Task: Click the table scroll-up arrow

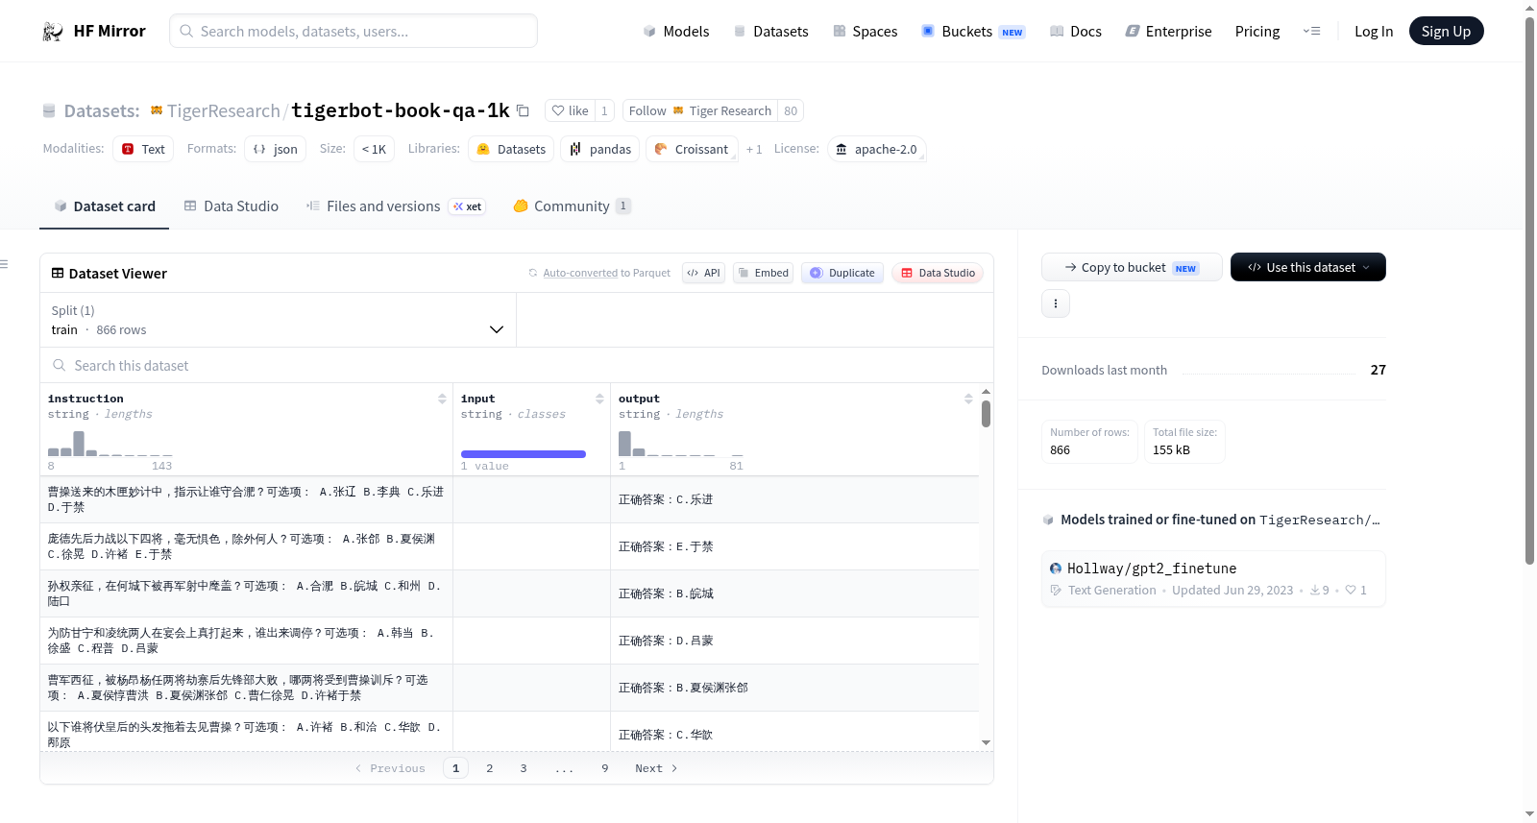Action: tap(986, 392)
